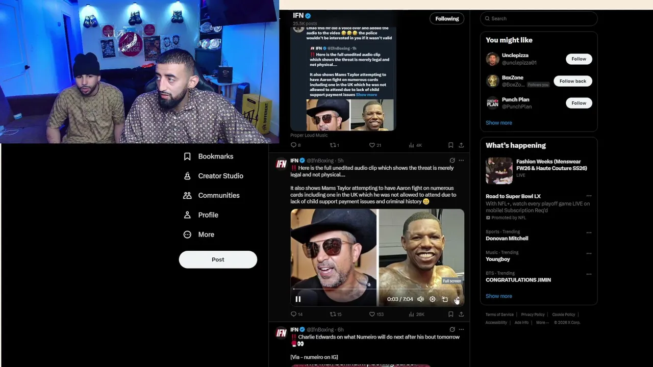Bookmark the 5h IFN video post
653x367 pixels.
coord(450,314)
